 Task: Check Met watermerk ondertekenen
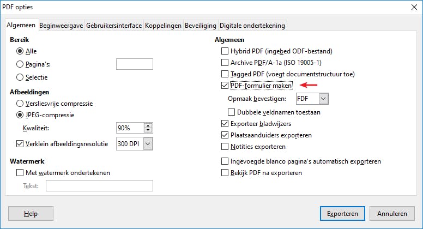20,173
